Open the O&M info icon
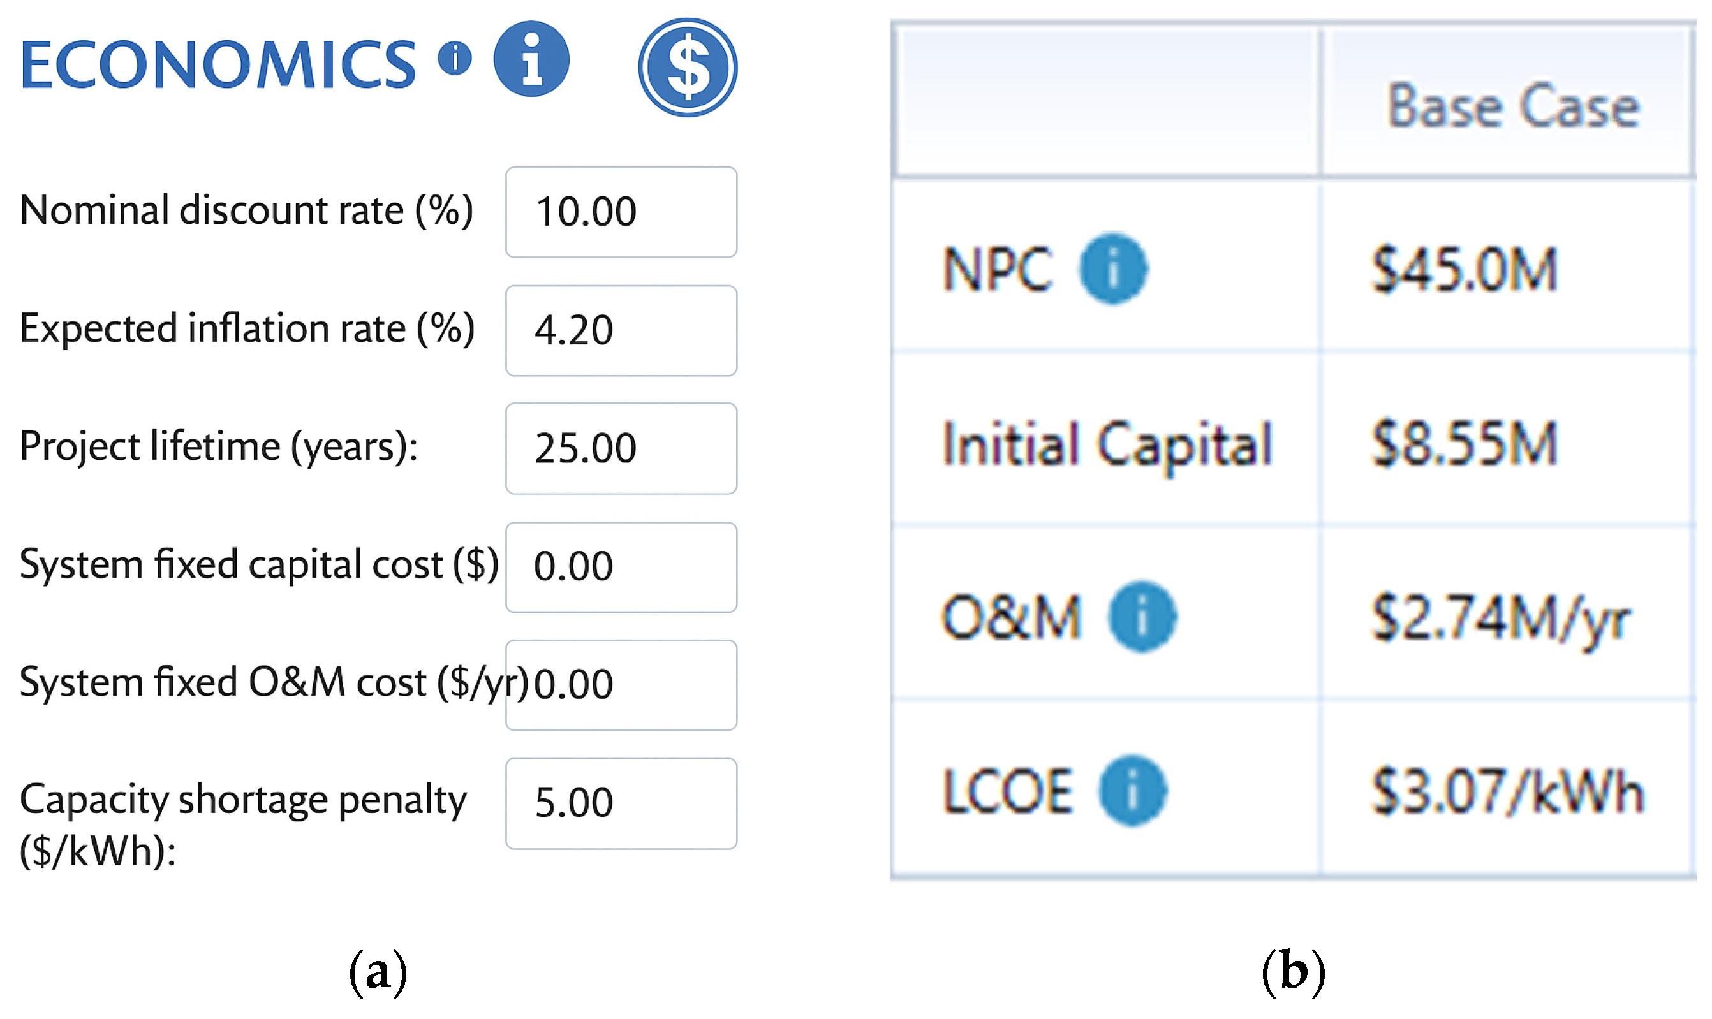 1141,617
